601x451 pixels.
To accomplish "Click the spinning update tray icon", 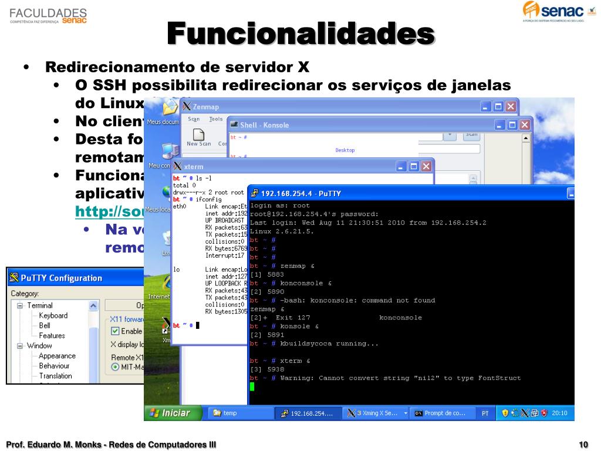I will (x=515, y=413).
